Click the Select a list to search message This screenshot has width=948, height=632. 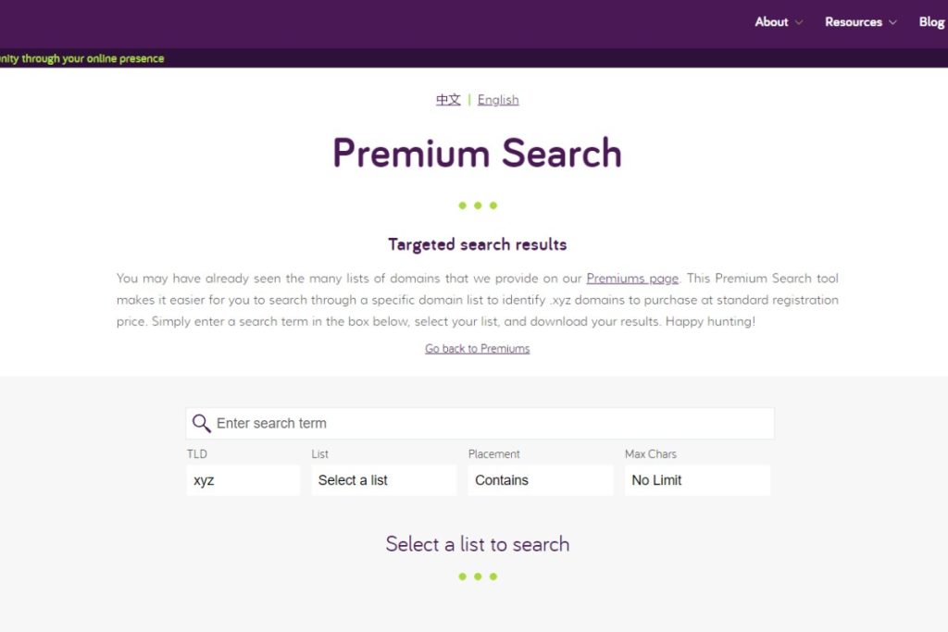coord(477,544)
